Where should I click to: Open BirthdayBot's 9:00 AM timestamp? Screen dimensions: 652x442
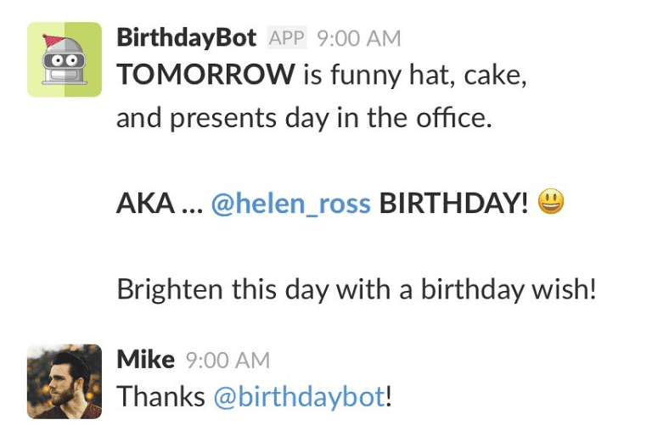tap(359, 39)
